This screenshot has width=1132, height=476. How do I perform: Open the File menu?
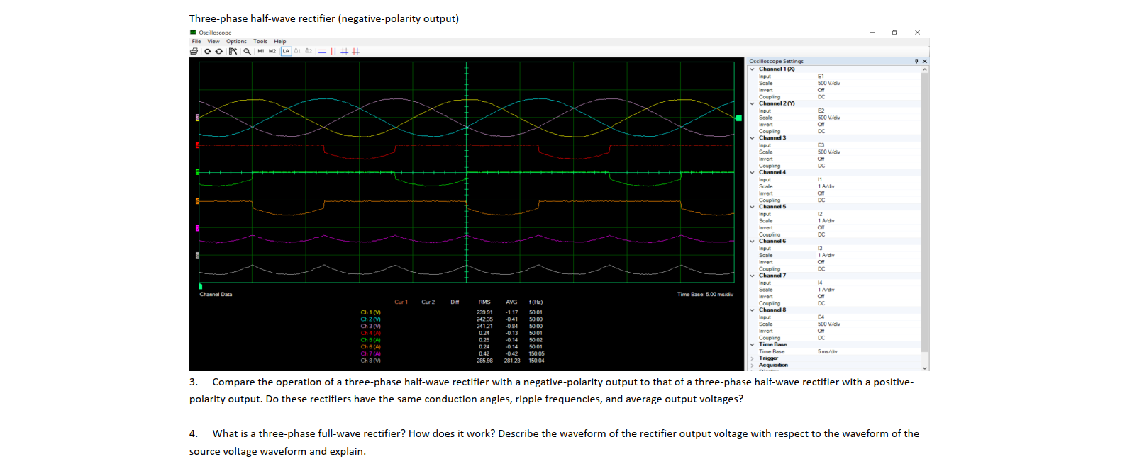(x=196, y=41)
